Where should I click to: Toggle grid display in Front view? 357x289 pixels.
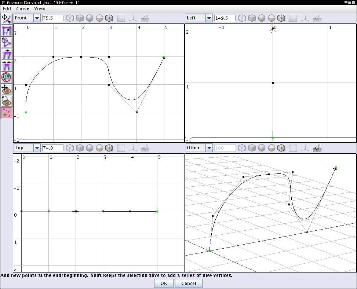click(x=121, y=18)
